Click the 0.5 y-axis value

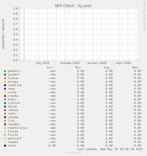[16, 34]
